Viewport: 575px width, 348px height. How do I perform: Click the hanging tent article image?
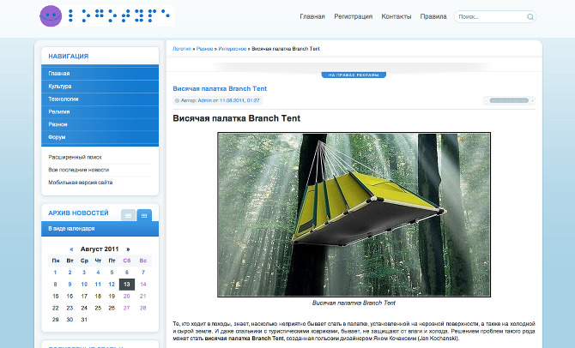point(354,214)
